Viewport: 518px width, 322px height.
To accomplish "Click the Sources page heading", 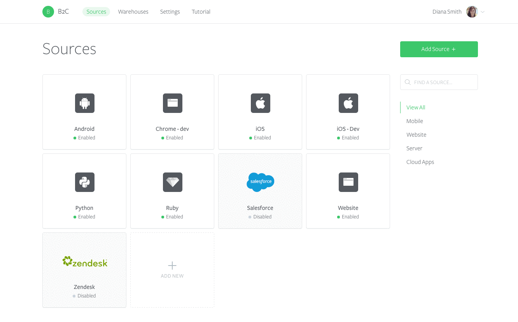I will click(x=69, y=49).
